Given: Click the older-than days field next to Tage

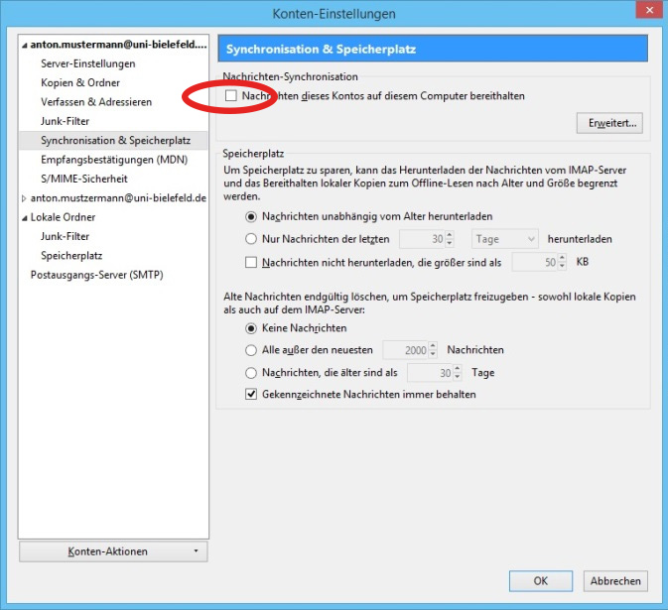Looking at the screenshot, I should [x=430, y=373].
